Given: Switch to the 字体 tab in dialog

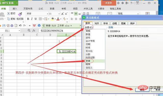Looking at the screenshot, I should pyautogui.click(x=106, y=23).
